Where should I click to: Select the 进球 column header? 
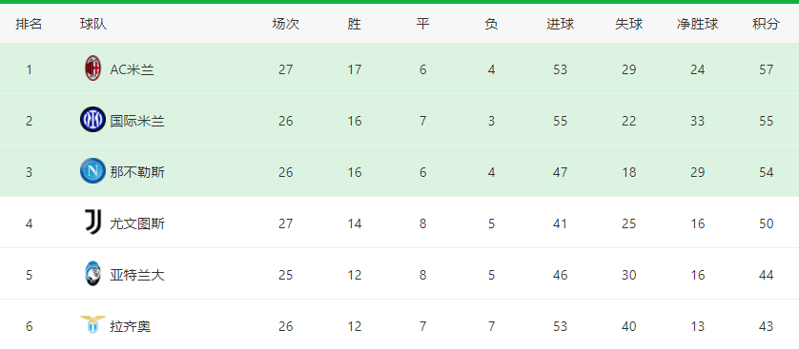coord(560,24)
